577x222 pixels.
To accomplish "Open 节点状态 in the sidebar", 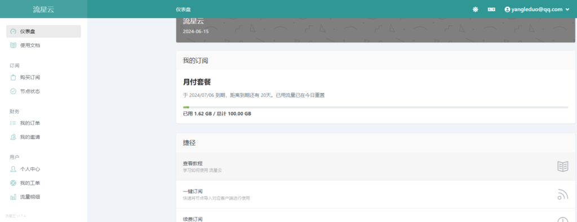I will point(43,91).
